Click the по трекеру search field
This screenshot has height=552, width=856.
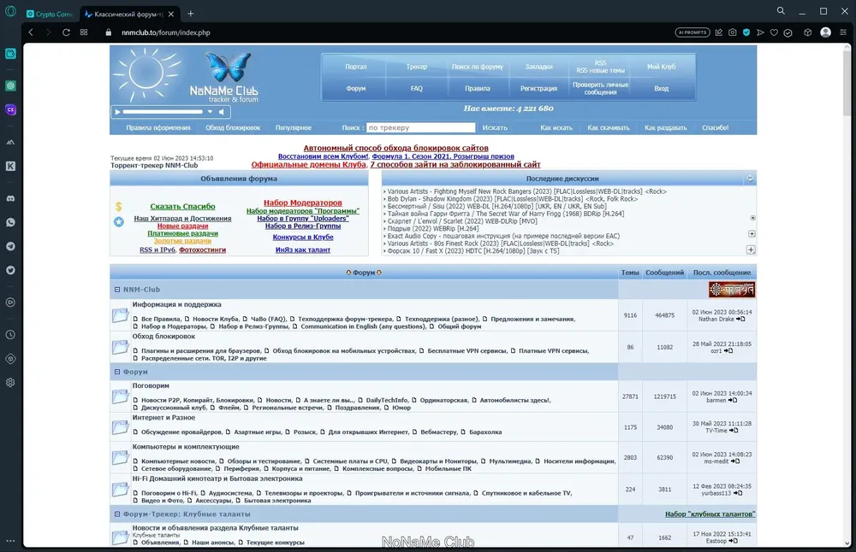coord(421,127)
